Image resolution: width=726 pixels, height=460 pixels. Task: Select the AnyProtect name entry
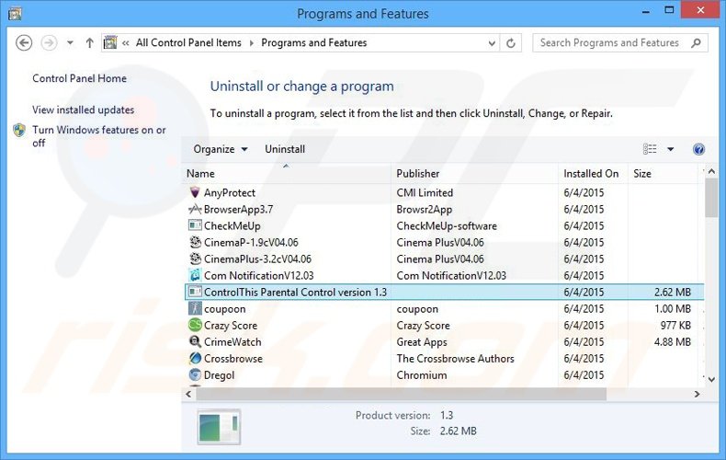point(230,192)
